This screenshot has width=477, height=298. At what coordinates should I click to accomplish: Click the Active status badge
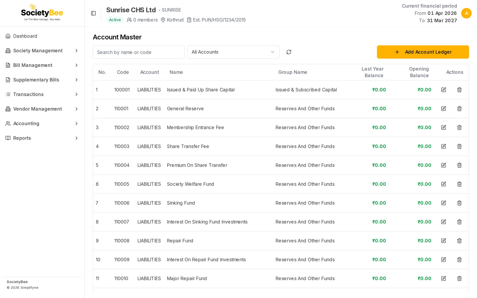tap(115, 20)
